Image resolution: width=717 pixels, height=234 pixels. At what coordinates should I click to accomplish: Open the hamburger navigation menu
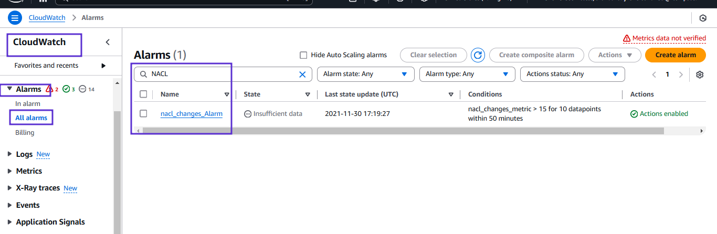pos(14,18)
